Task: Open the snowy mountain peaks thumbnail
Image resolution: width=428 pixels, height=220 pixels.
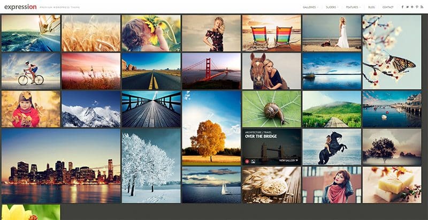Action: [91, 109]
